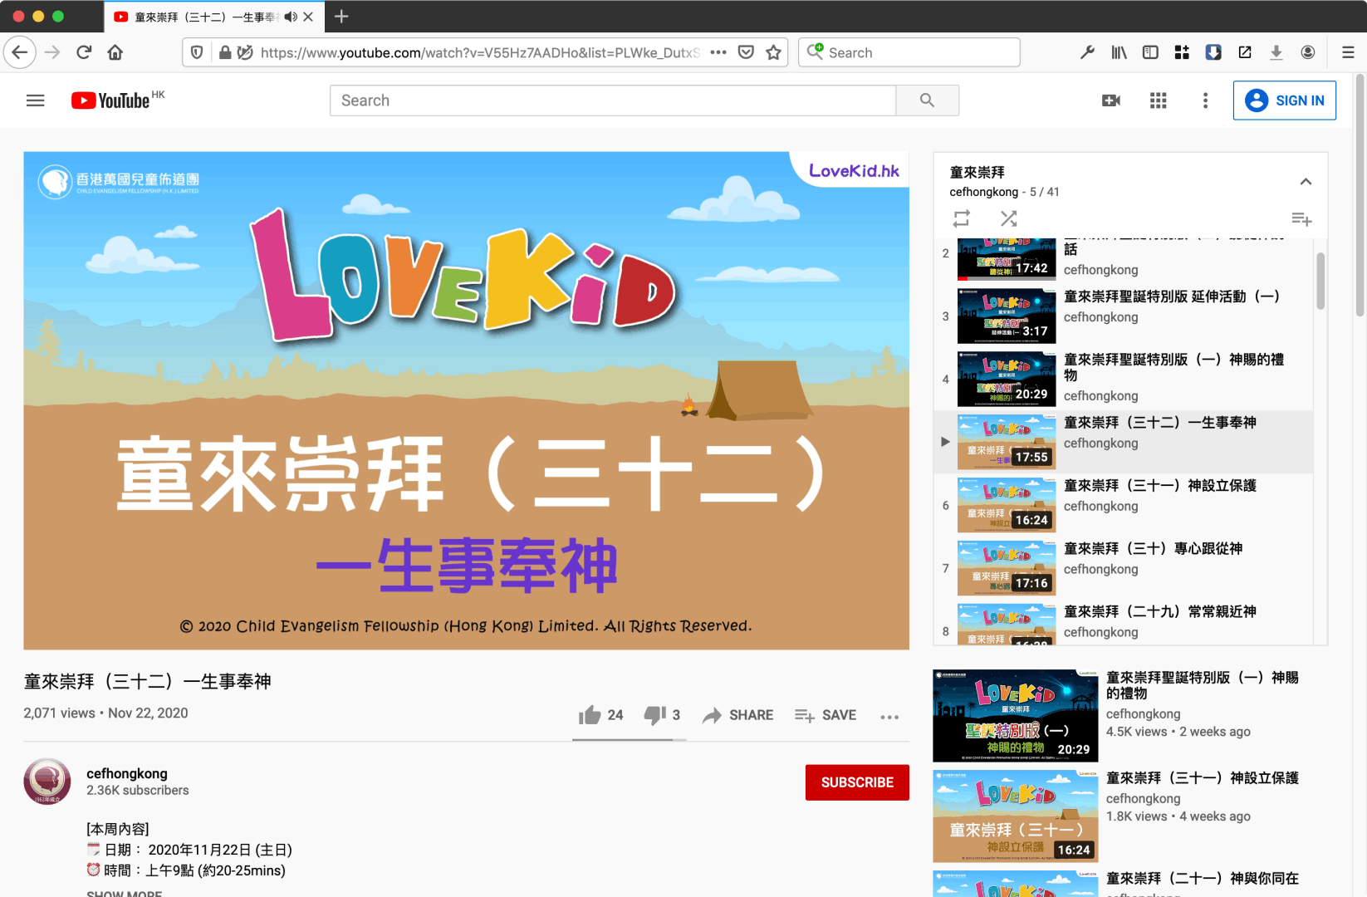Reload the current page
This screenshot has width=1367, height=897.
pyautogui.click(x=84, y=52)
